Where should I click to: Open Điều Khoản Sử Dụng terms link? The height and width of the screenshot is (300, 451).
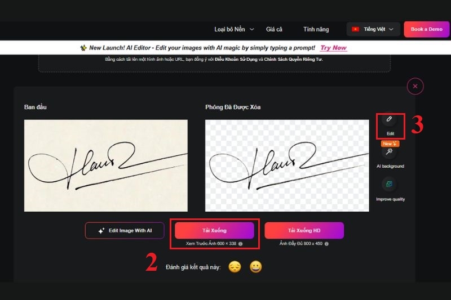[x=236, y=60]
